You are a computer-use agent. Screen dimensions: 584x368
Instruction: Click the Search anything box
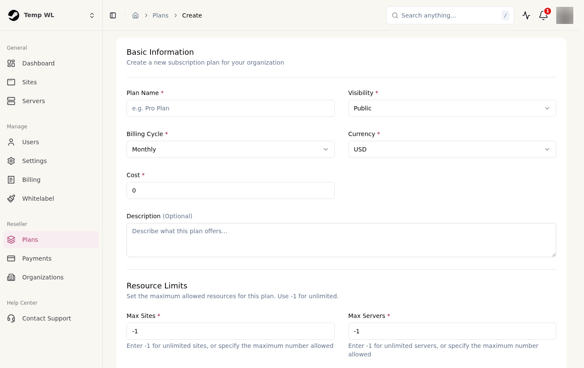tap(450, 15)
